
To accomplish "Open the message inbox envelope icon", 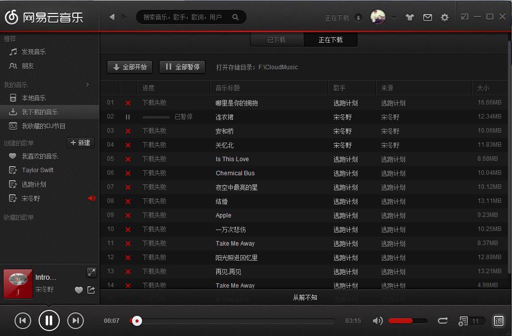I will (x=427, y=17).
